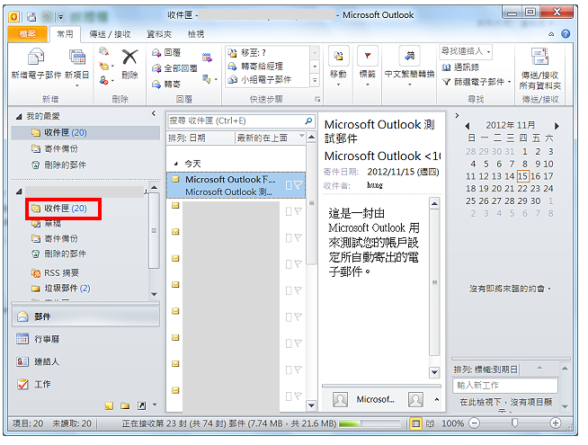Screen dimensions: 588x445
Task: Click the 輸入新工作 task input
Action: pyautogui.click(x=505, y=386)
